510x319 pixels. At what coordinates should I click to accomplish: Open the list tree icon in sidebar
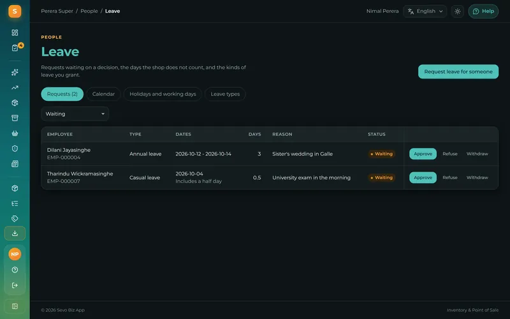(15, 204)
